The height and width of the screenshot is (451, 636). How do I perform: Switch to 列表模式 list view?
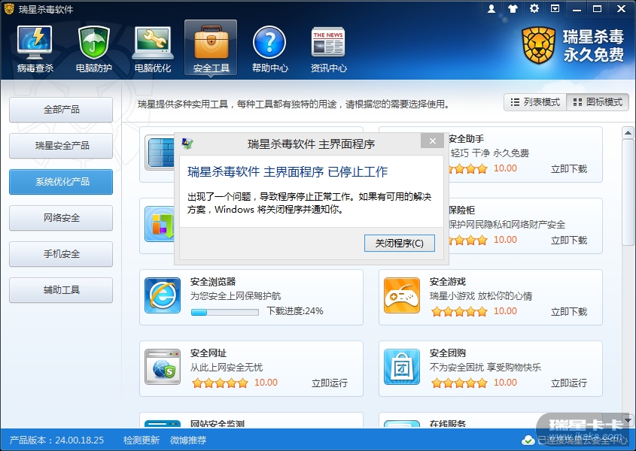[535, 102]
